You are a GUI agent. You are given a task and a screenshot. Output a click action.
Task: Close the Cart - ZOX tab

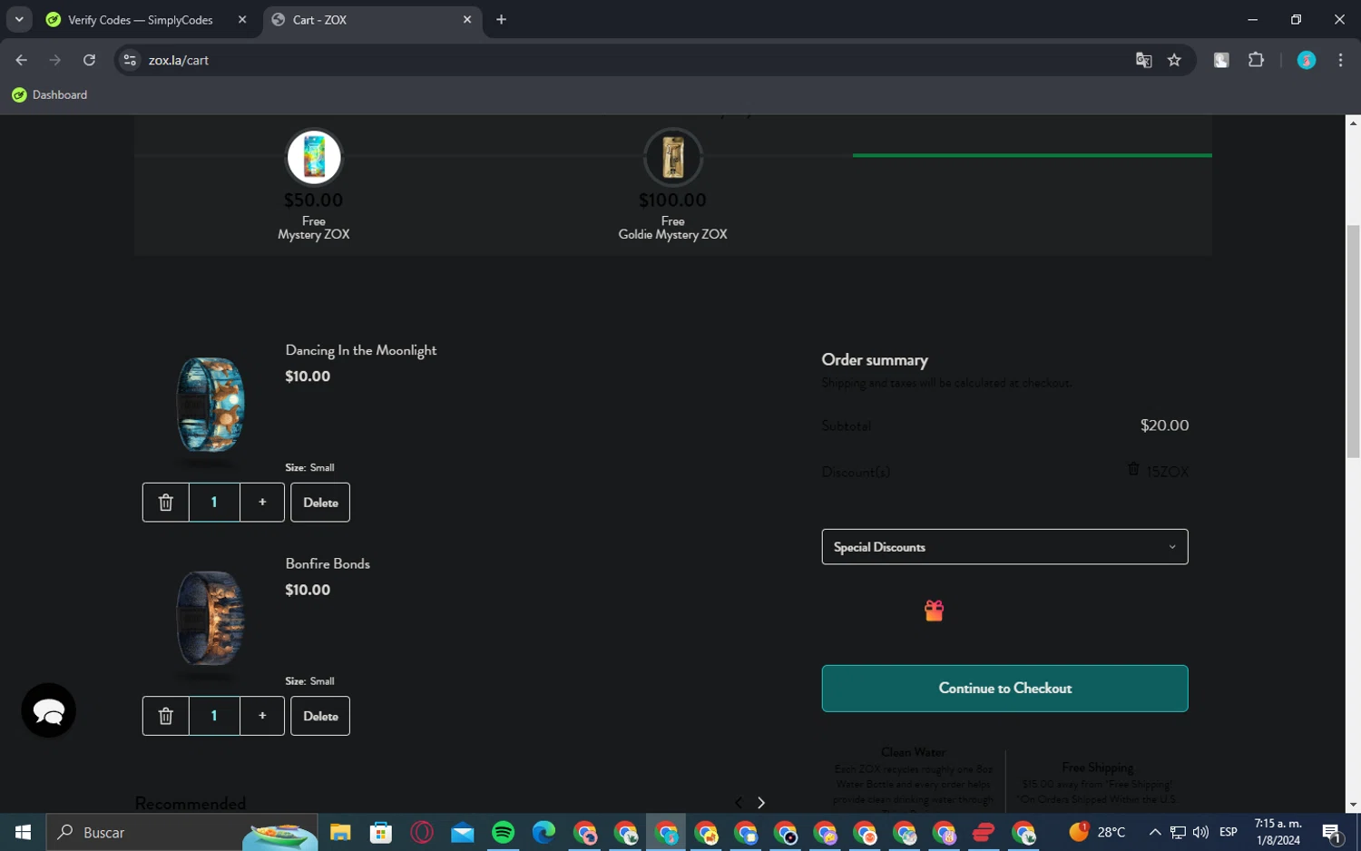[467, 20]
